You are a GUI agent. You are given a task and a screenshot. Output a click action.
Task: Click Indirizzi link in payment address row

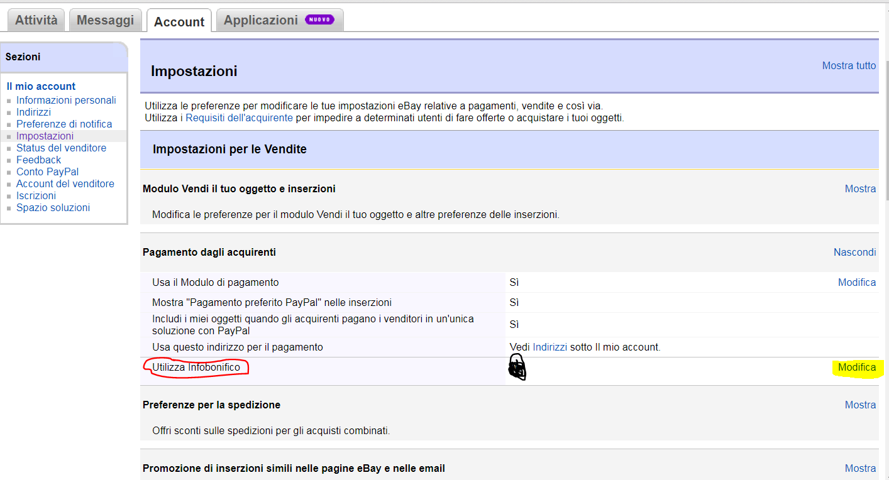tap(549, 347)
